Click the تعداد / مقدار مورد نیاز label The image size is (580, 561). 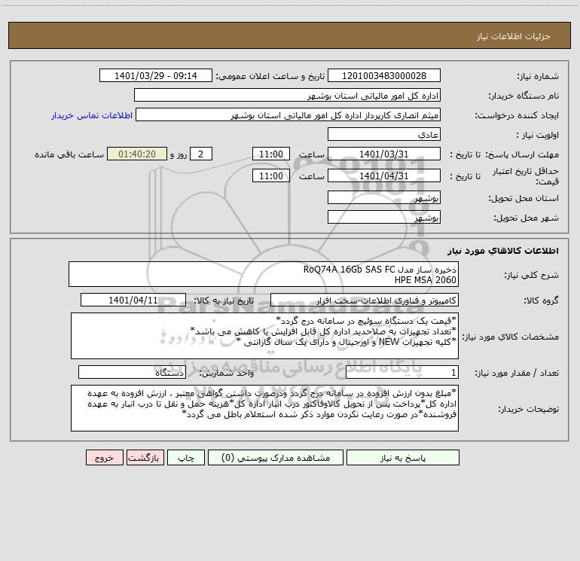tap(517, 373)
